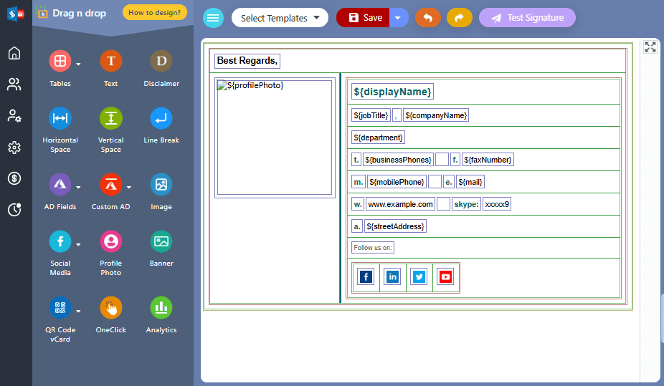Open the Settings gear in sidebar

tap(14, 147)
